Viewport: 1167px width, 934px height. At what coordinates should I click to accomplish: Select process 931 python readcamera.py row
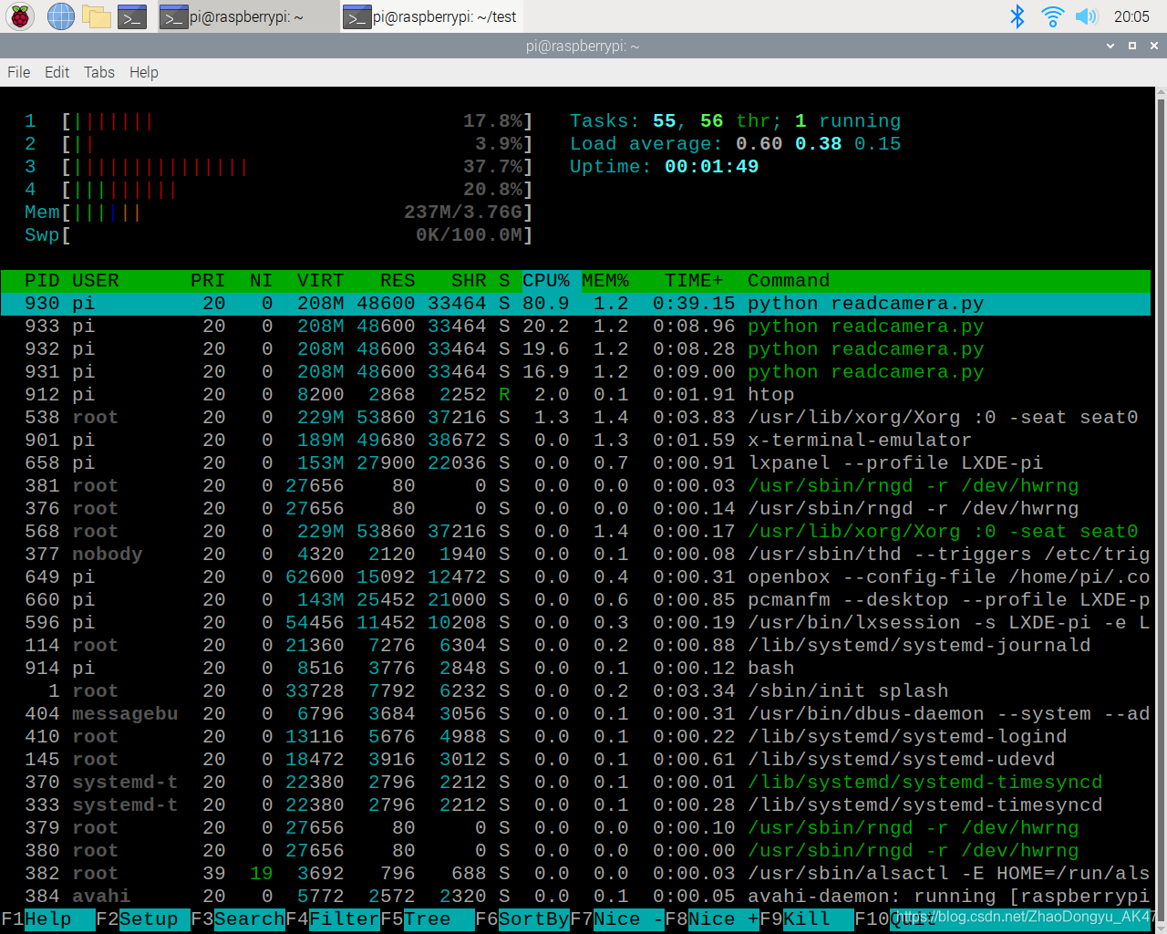click(575, 372)
